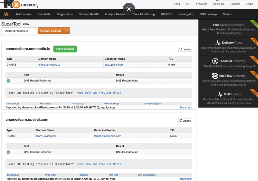
Task: Open MX Lookup in the navigation bar
Action: [x=24, y=14]
